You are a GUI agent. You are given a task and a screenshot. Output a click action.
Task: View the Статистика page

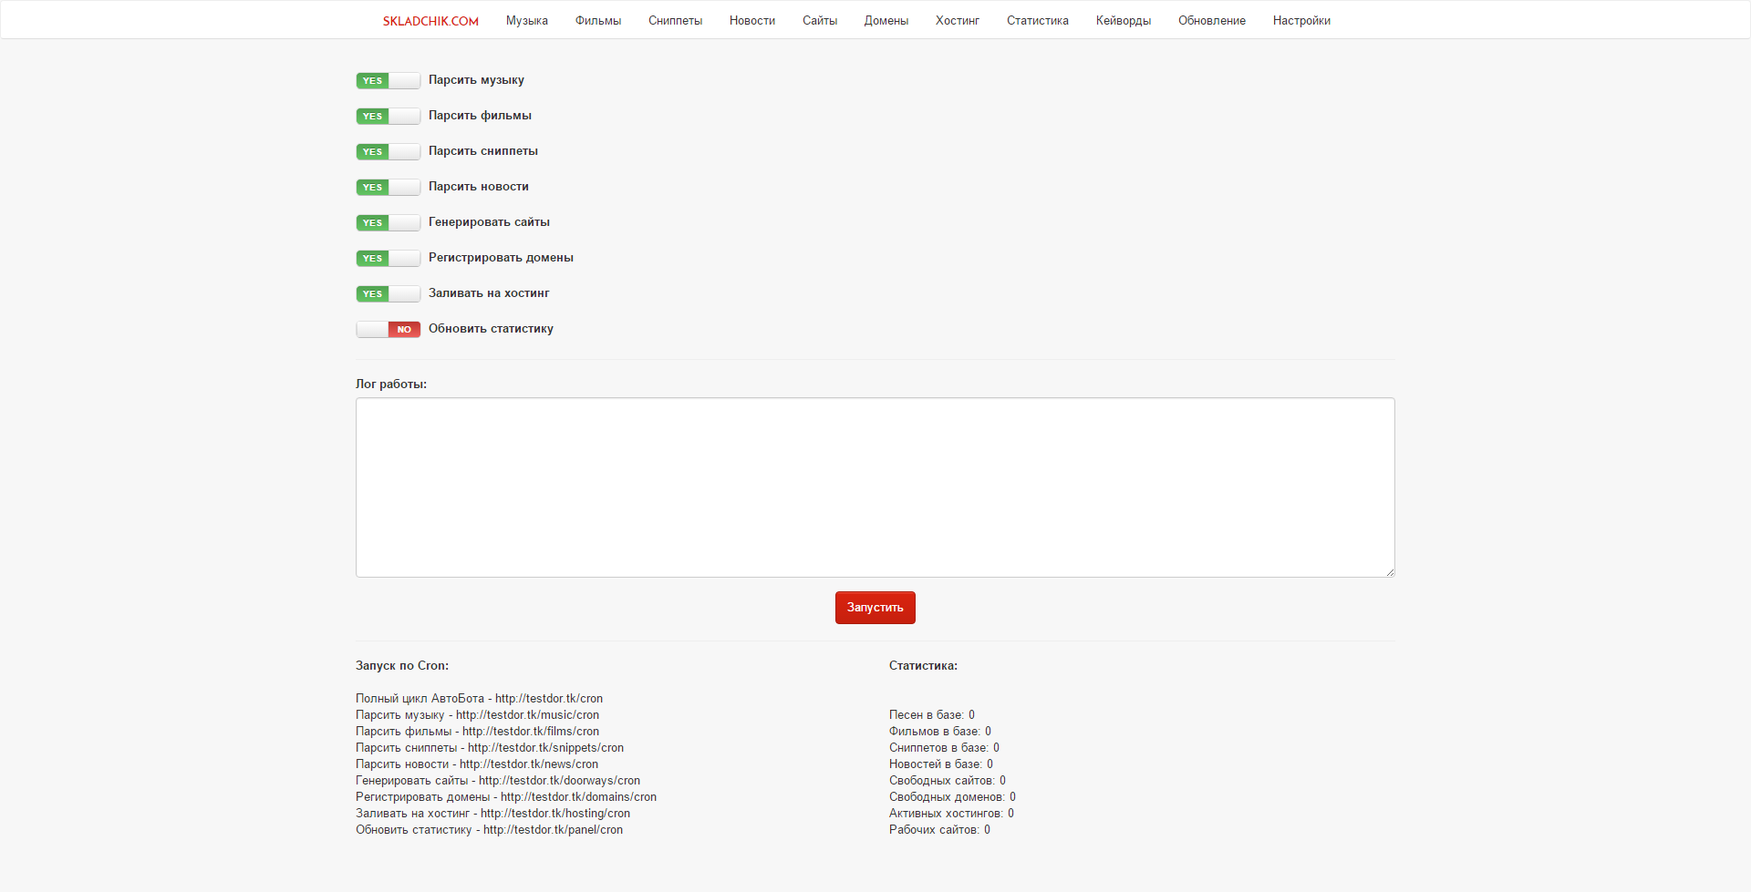click(1037, 21)
